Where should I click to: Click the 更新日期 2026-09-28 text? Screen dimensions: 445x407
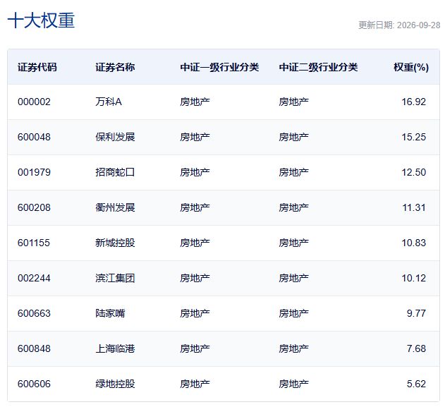coord(399,25)
